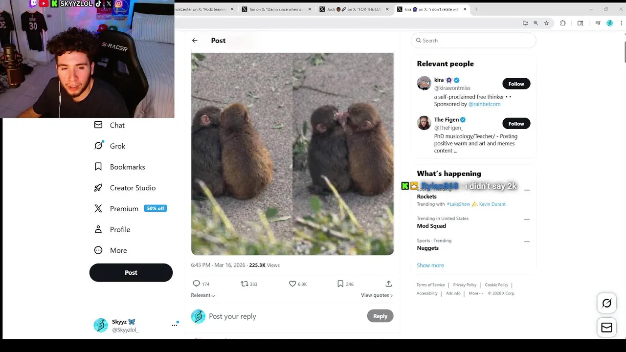The width and height of the screenshot is (626, 352).
Task: Follow The Figen account
Action: [x=516, y=124]
